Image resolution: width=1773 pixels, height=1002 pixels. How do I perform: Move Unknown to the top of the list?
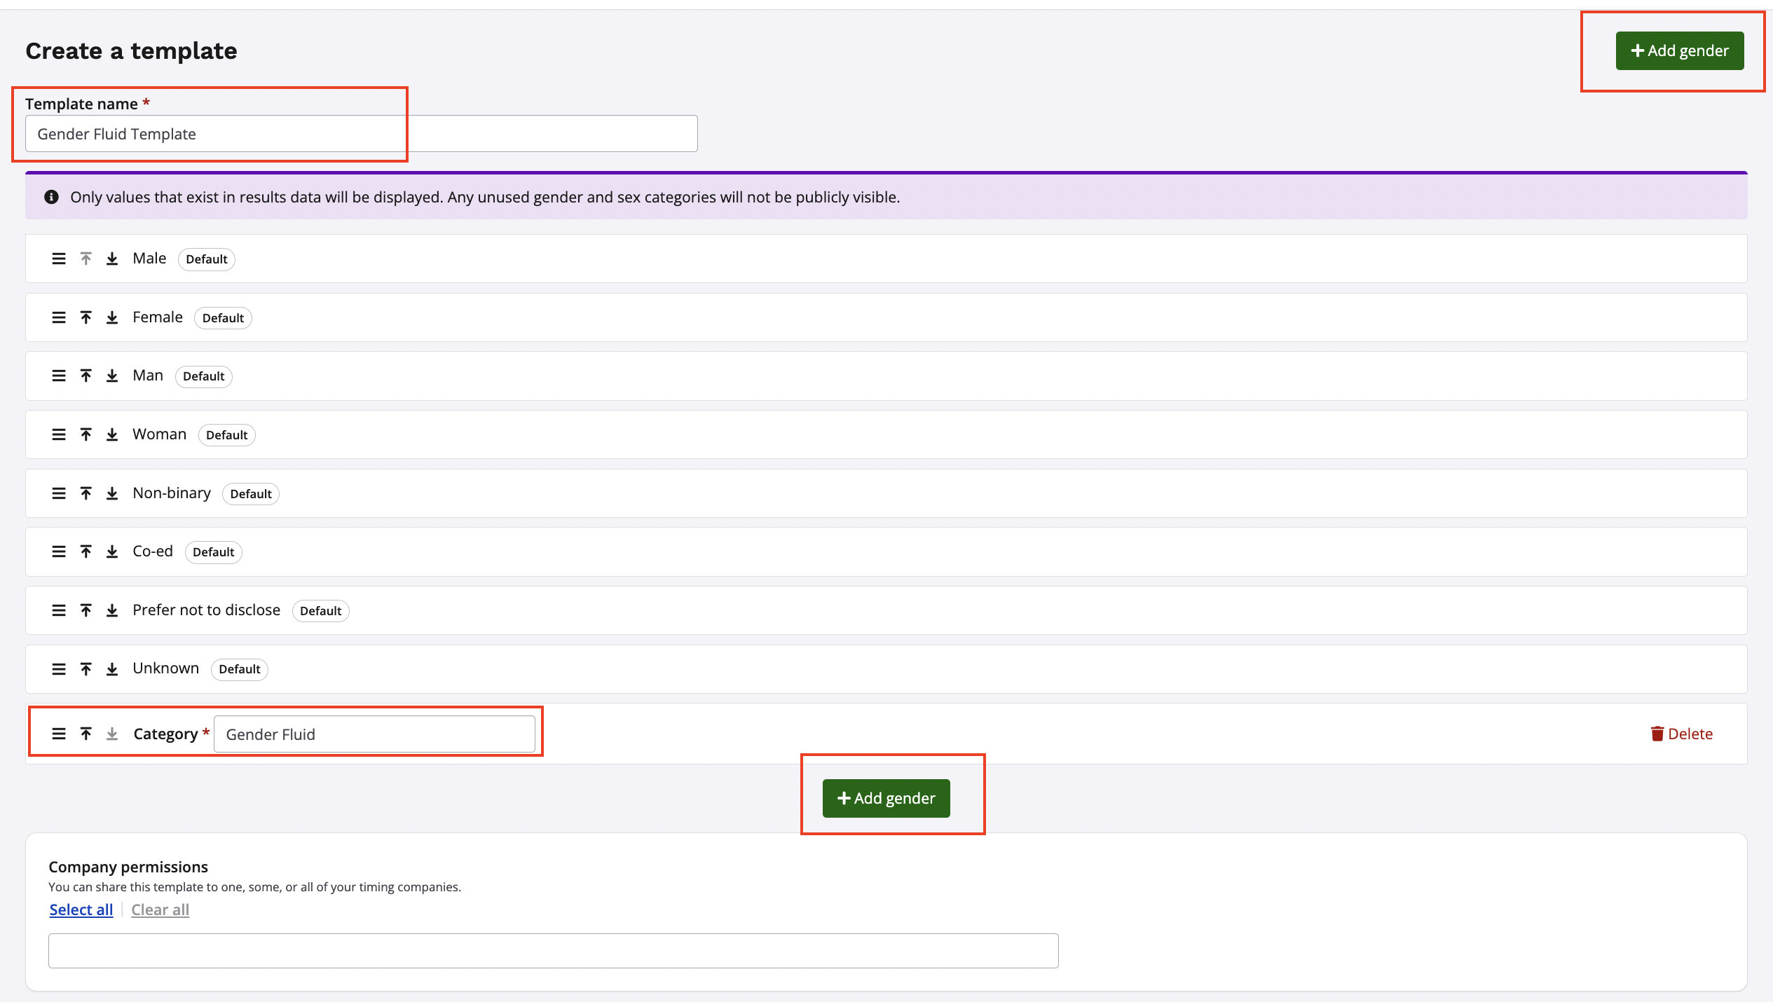(x=85, y=668)
